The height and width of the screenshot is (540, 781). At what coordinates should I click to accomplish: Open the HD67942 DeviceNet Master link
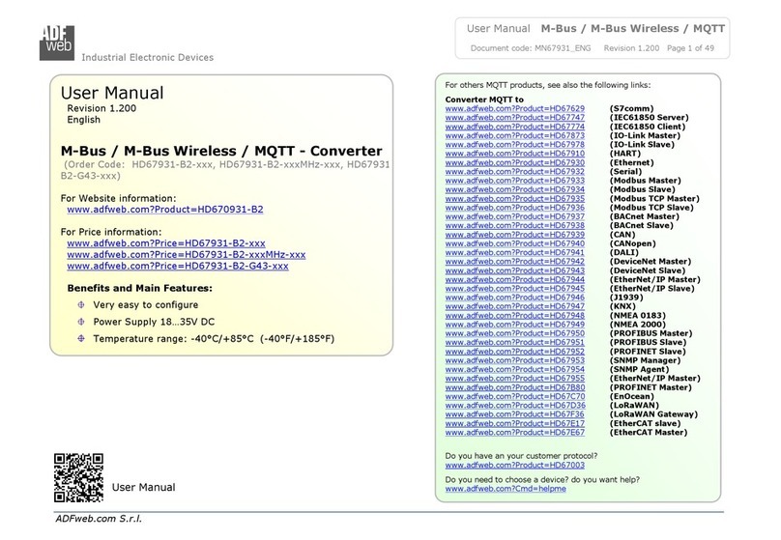tap(515, 261)
